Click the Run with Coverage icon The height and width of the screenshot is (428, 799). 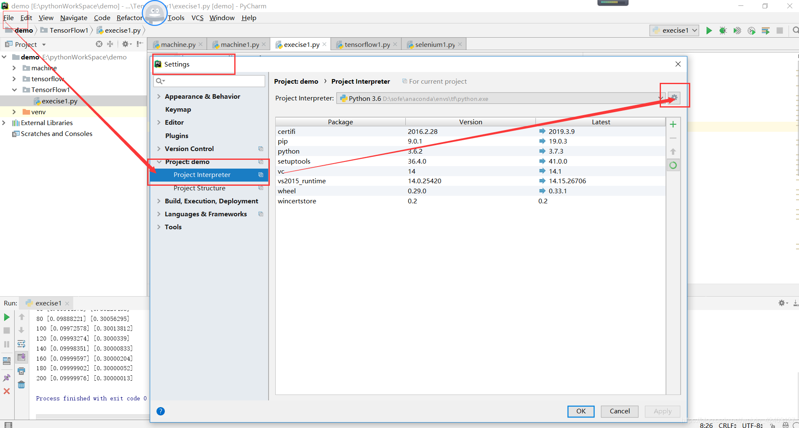pos(737,31)
